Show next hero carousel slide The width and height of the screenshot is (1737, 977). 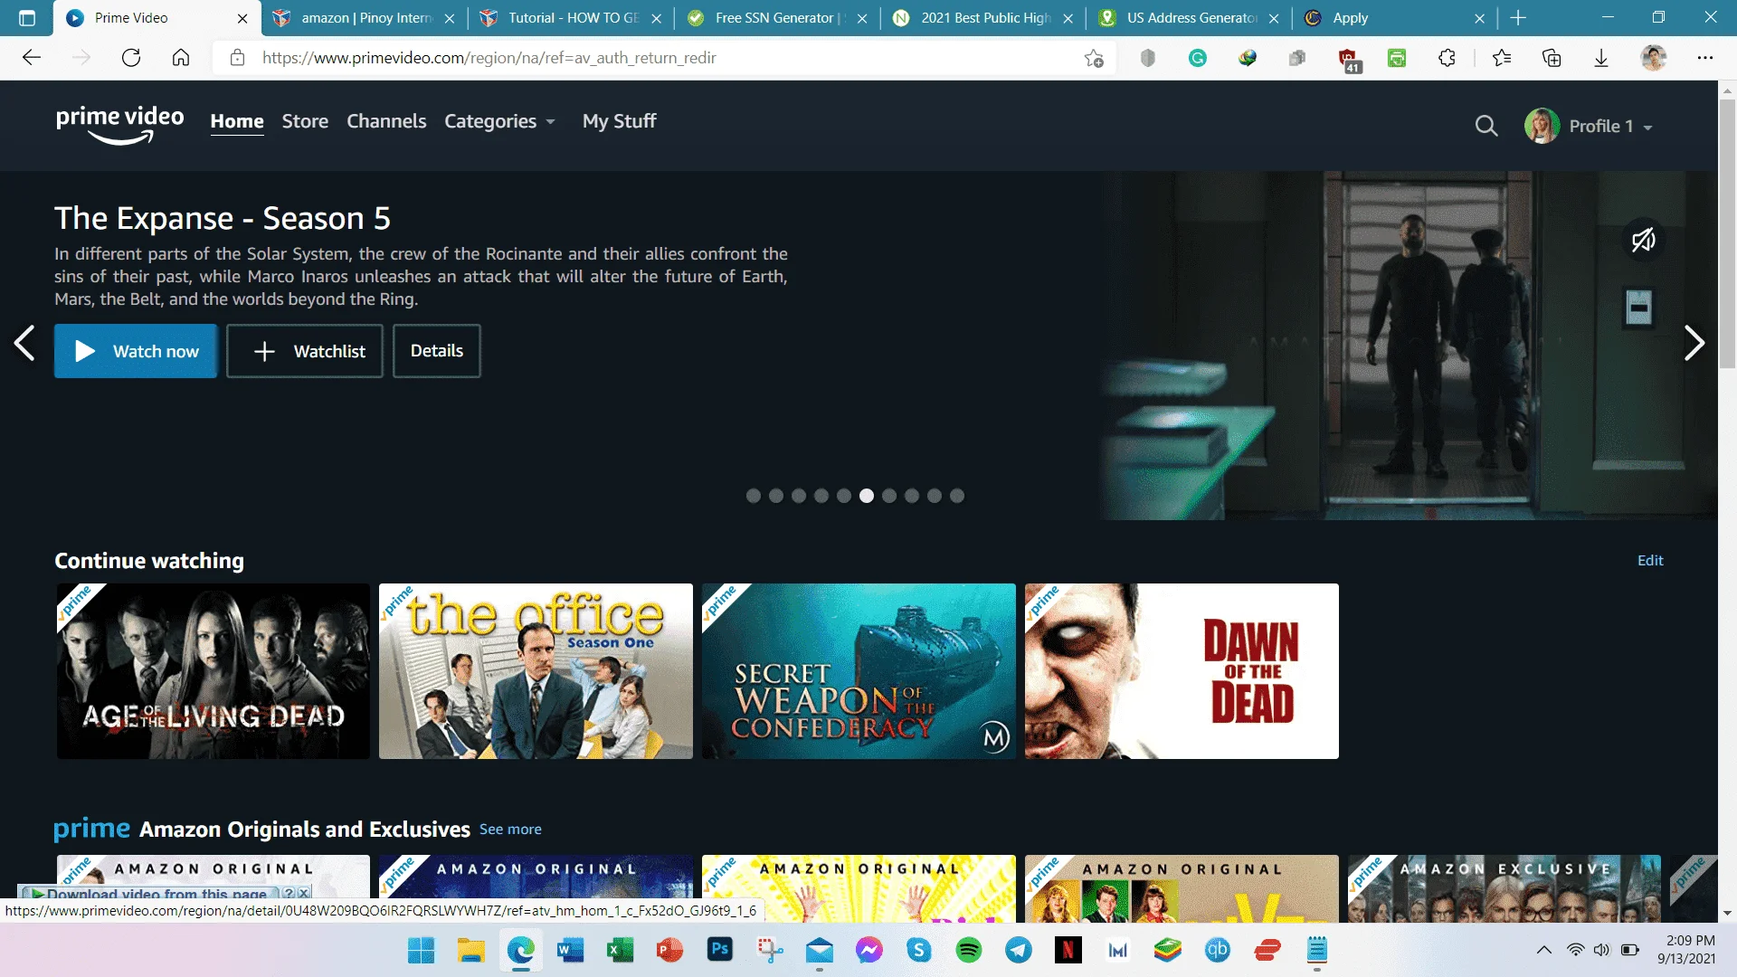pos(1694,343)
